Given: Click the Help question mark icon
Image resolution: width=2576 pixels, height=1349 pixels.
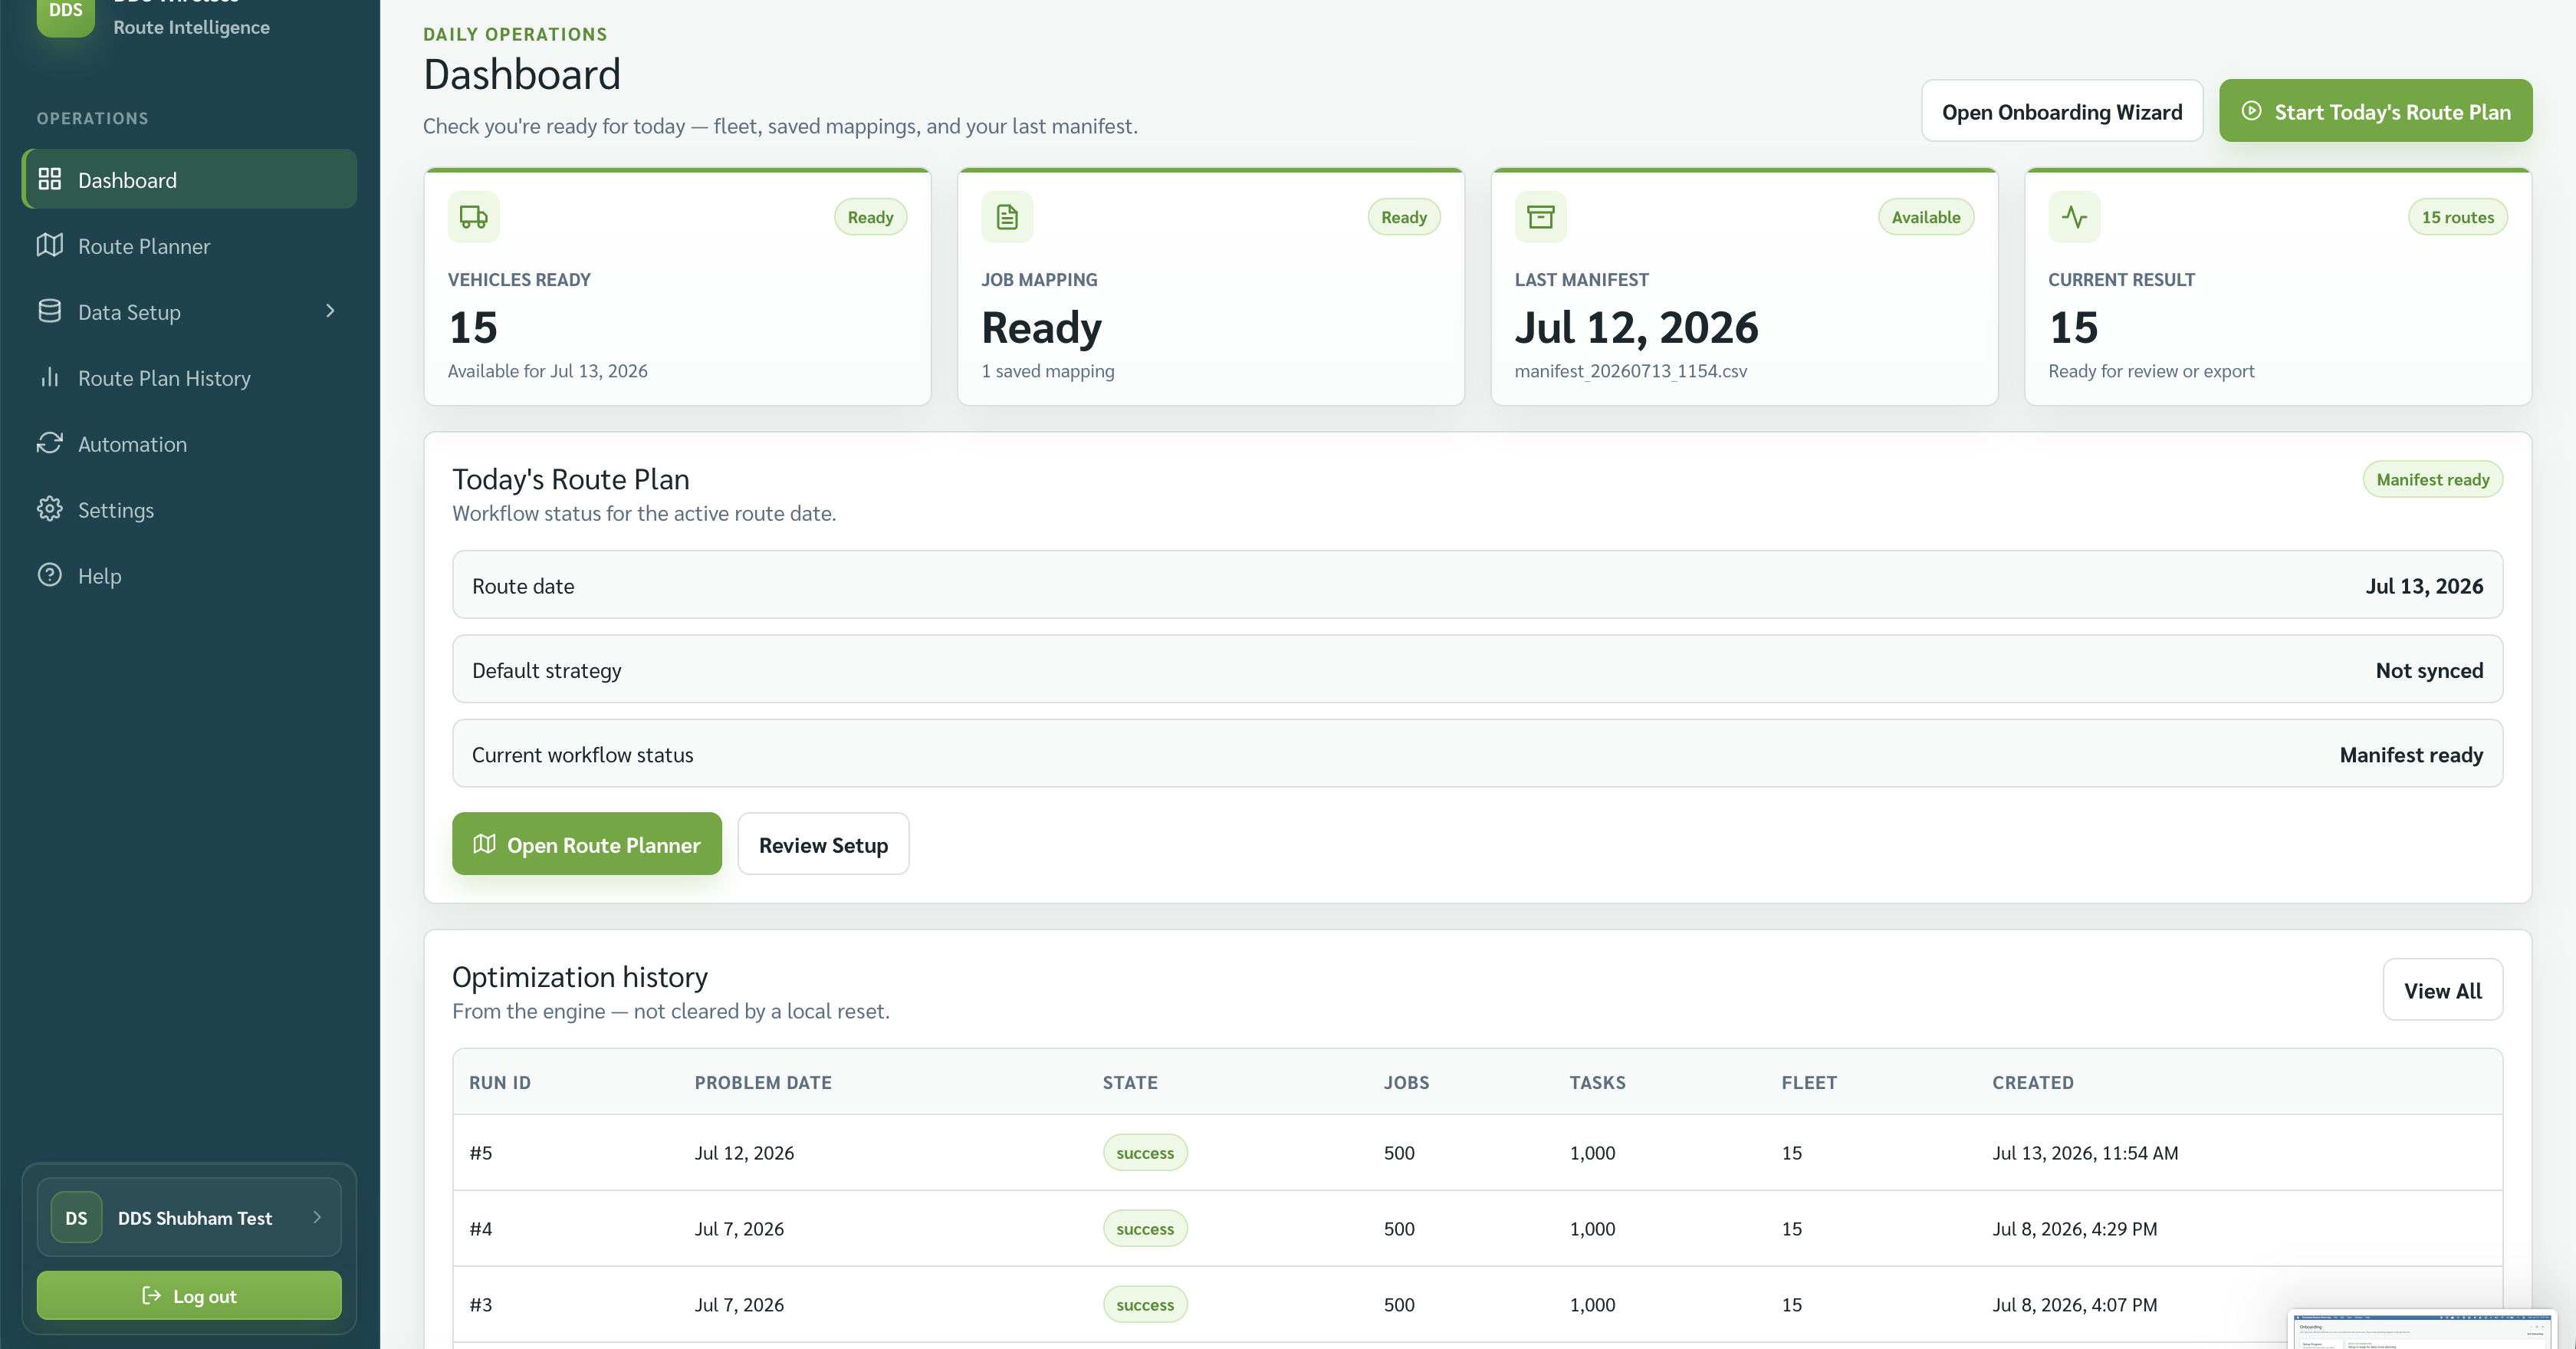Looking at the screenshot, I should click(x=50, y=575).
